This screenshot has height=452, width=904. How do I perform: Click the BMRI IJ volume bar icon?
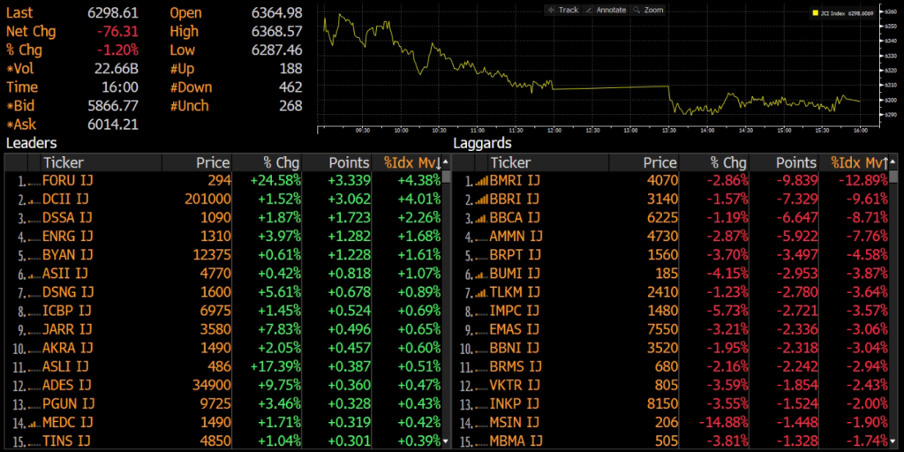point(481,181)
